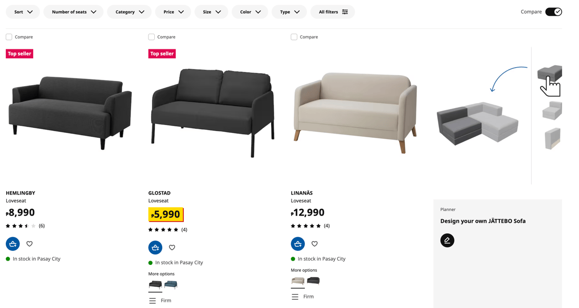Image resolution: width=579 pixels, height=308 pixels.
Task: Expand the Color filter
Action: 249,11
